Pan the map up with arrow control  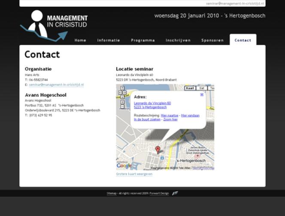tap(122, 89)
